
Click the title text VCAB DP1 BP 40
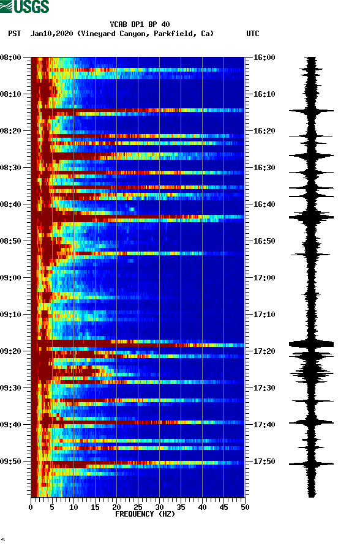coord(140,24)
